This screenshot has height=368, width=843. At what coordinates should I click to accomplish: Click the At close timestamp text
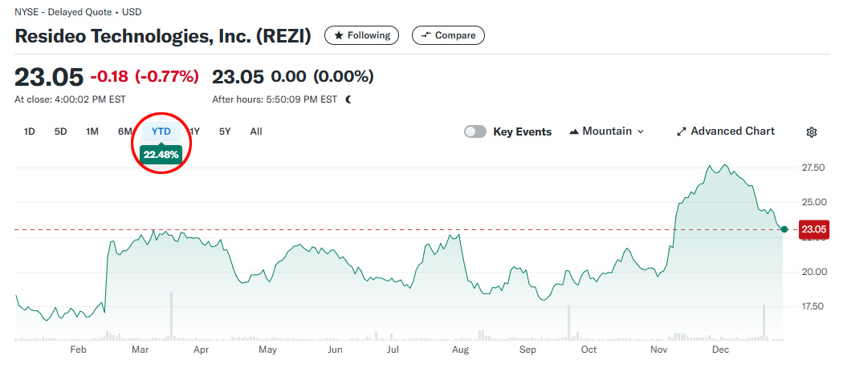tap(70, 99)
